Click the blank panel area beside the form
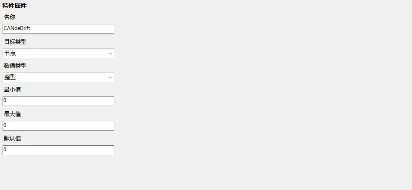Image resolution: width=412 pixels, height=190 pixels. pyautogui.click(x=261, y=96)
